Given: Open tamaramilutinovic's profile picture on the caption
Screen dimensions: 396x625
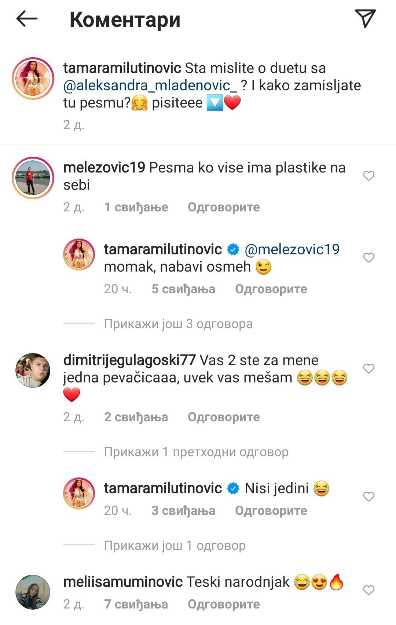Looking at the screenshot, I should pos(33,79).
